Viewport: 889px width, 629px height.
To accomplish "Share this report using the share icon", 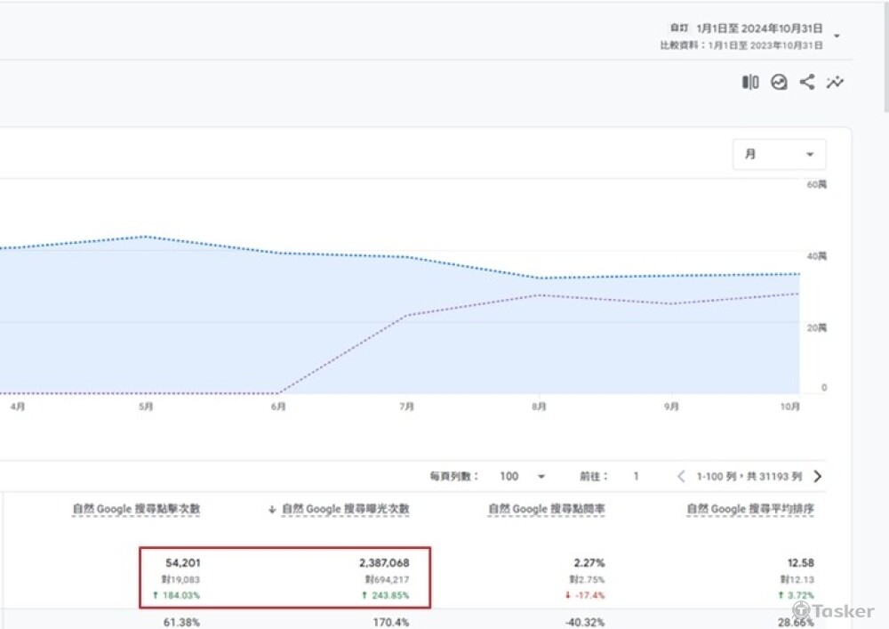I will [x=807, y=83].
